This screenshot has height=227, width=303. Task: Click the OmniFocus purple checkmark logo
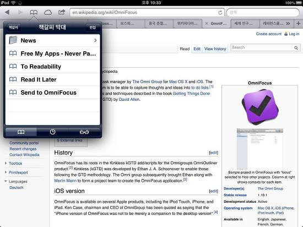coord(260,107)
